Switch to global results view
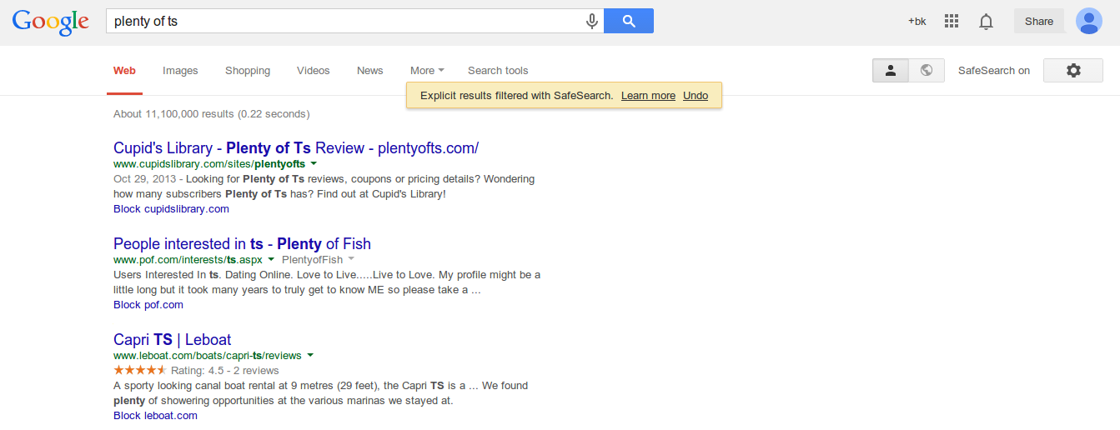The width and height of the screenshot is (1120, 430). click(x=926, y=71)
